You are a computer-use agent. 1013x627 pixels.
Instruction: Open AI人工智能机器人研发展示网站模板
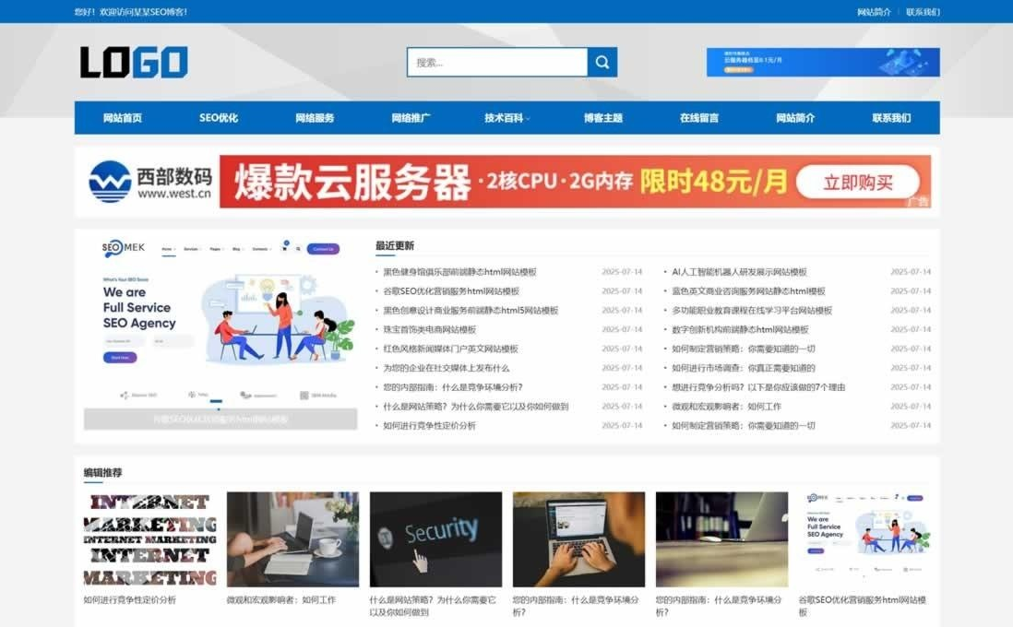739,272
